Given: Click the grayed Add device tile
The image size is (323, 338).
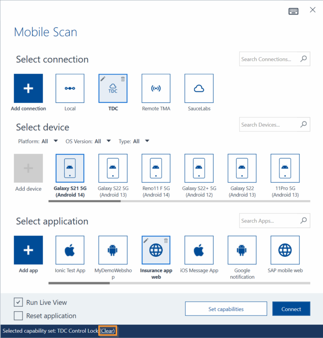Looking at the screenshot, I should (29, 168).
